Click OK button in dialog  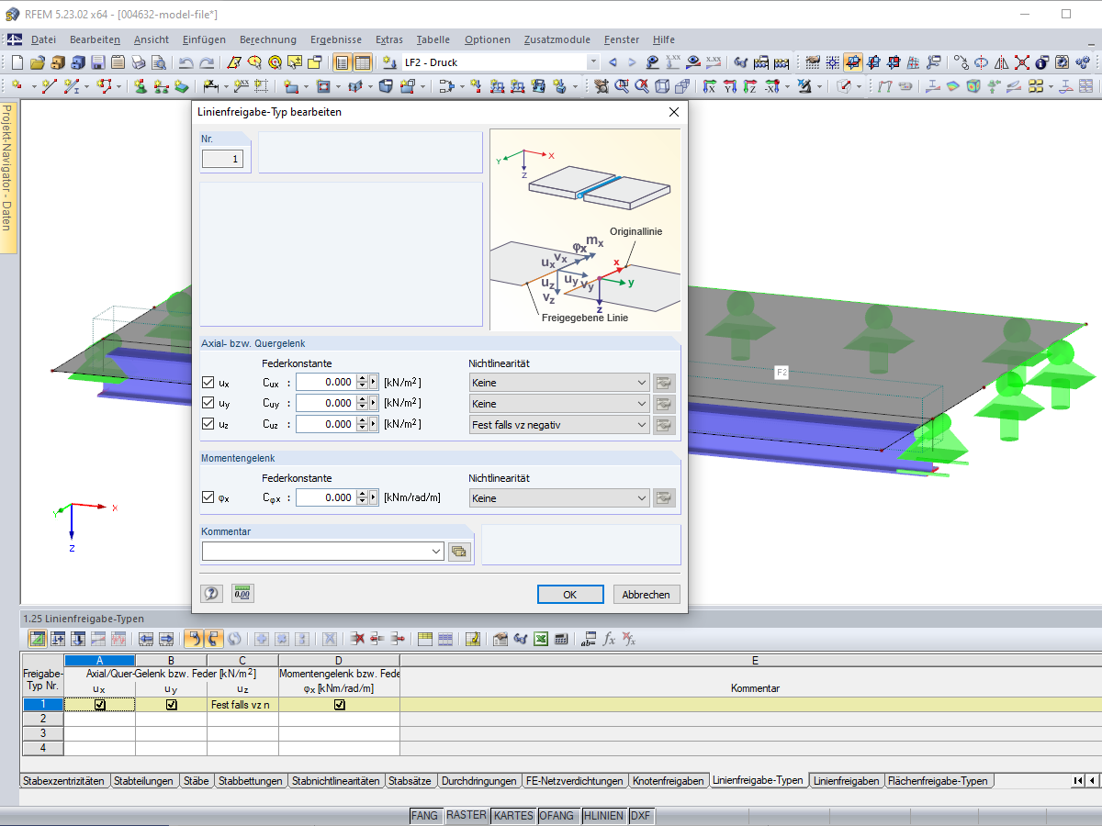(569, 595)
